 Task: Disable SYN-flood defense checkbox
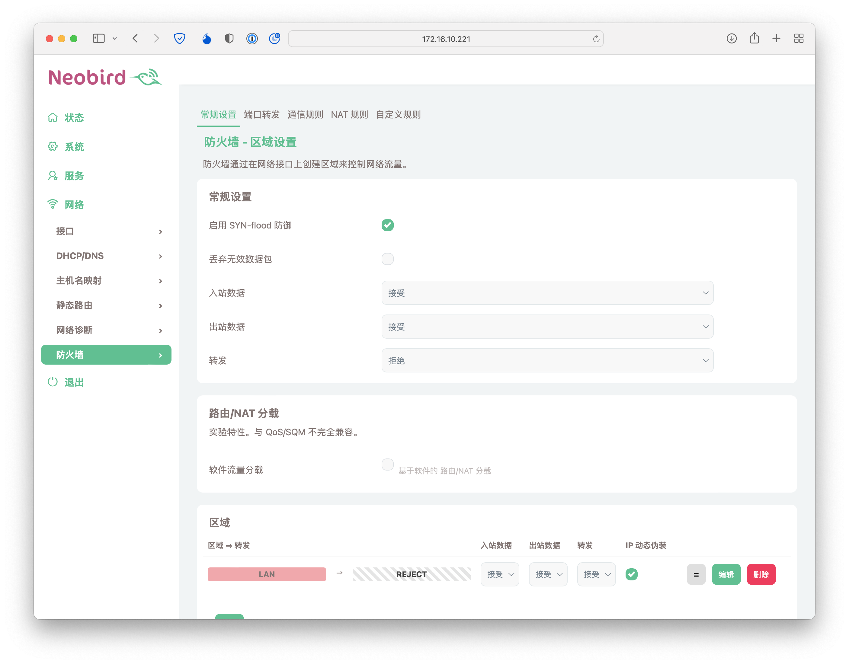point(387,225)
